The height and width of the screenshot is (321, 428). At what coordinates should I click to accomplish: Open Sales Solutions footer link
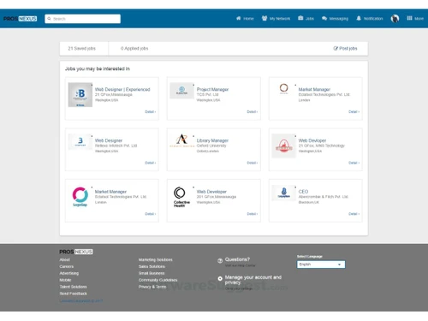pyautogui.click(x=152, y=266)
